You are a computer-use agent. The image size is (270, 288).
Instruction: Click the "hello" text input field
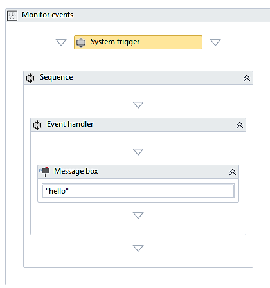click(138, 190)
